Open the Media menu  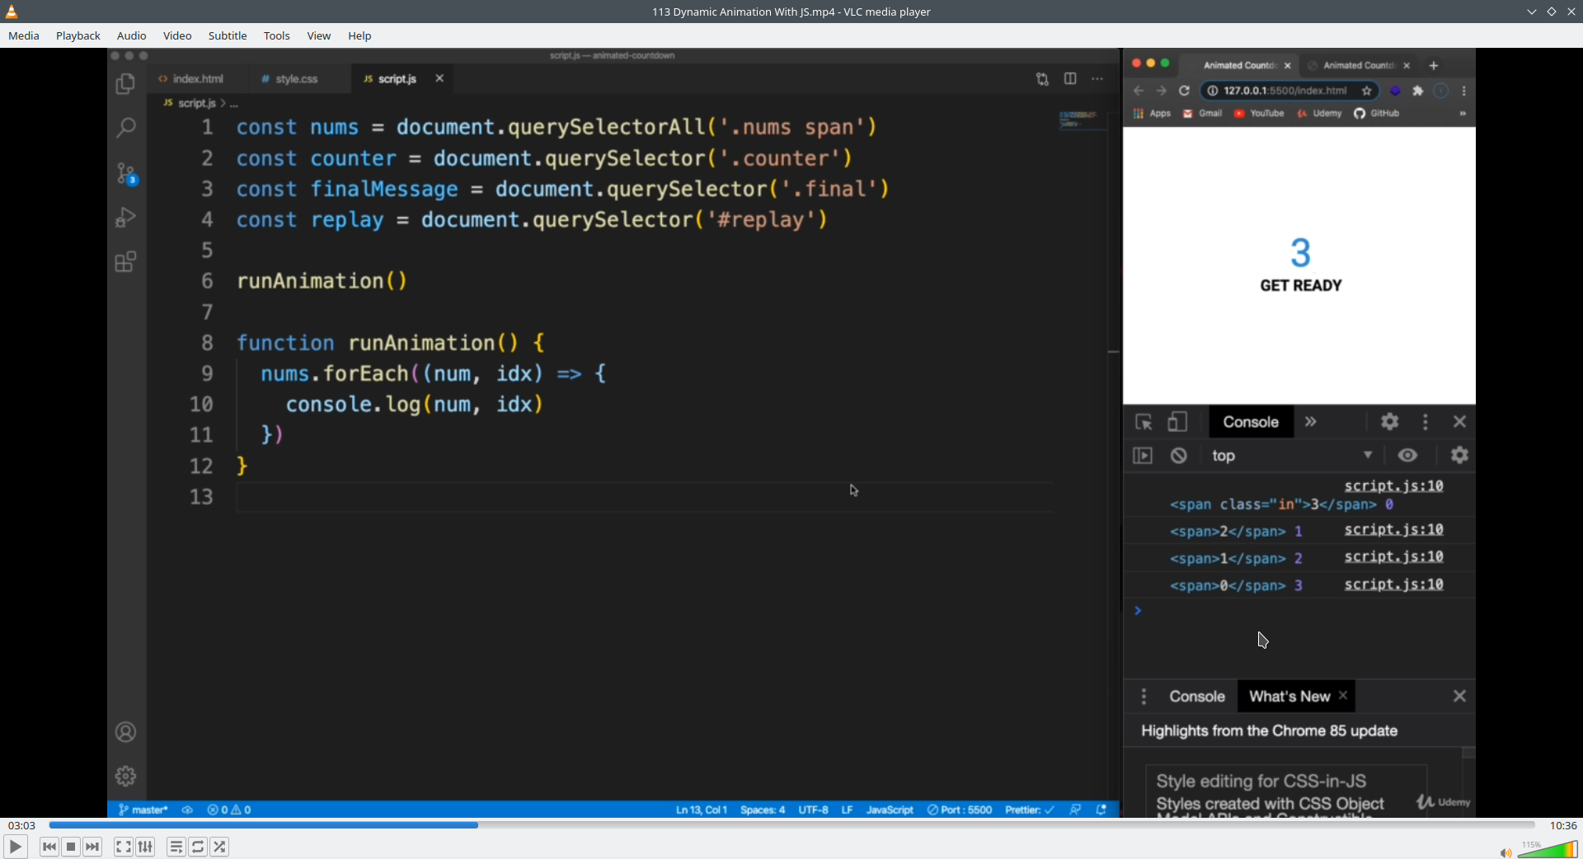[24, 35]
